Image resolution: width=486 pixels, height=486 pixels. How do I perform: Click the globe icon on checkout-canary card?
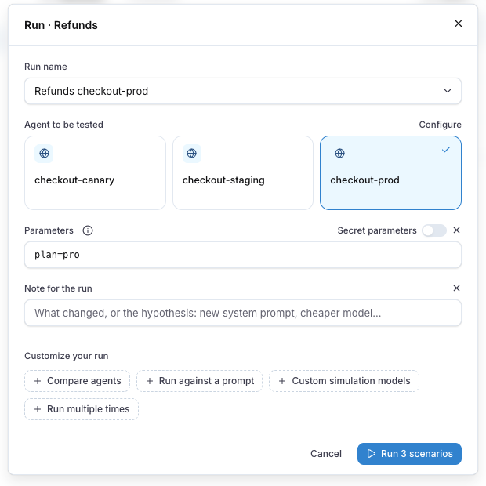pyautogui.click(x=44, y=154)
